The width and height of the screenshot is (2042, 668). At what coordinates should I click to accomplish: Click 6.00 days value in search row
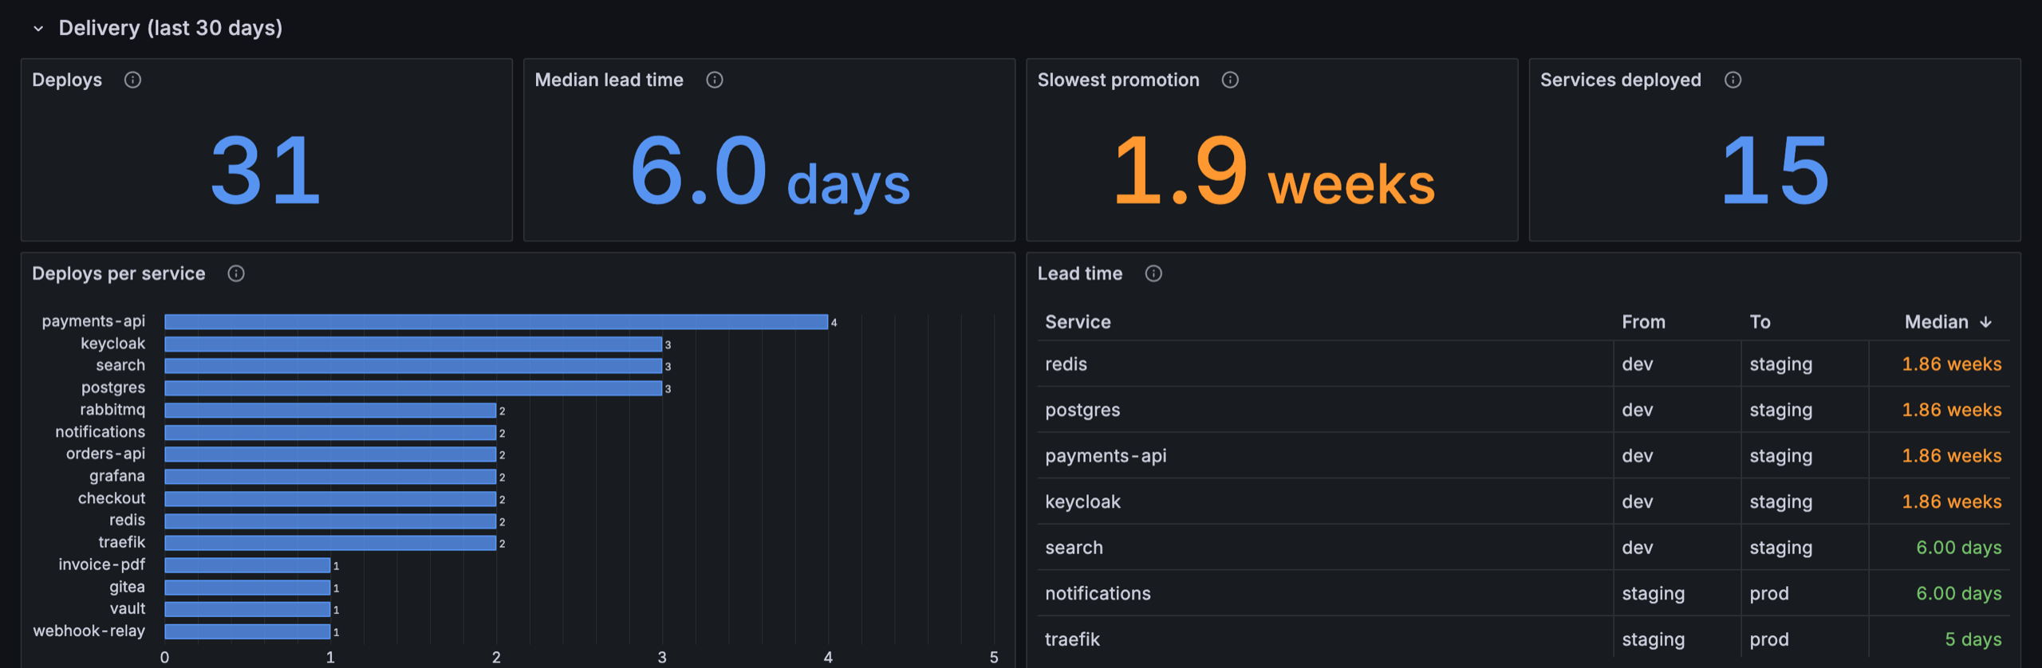coord(1958,548)
